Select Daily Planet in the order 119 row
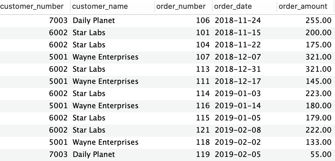This screenshot has width=335, height=161. coord(94,155)
